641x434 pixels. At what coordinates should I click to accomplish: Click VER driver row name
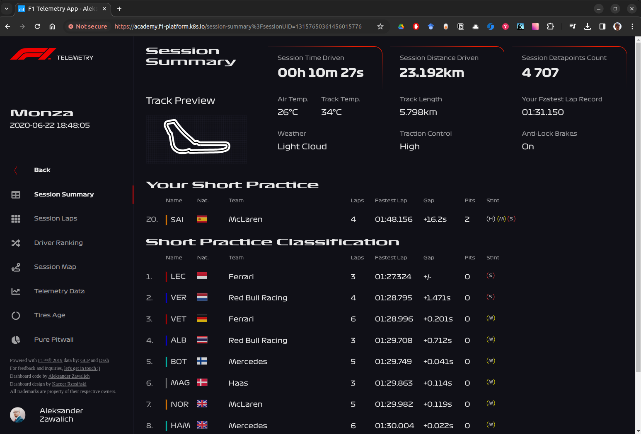[179, 298]
